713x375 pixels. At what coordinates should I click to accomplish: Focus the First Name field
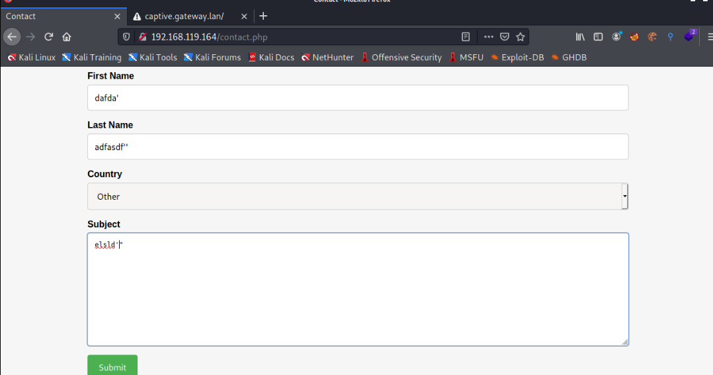(358, 98)
